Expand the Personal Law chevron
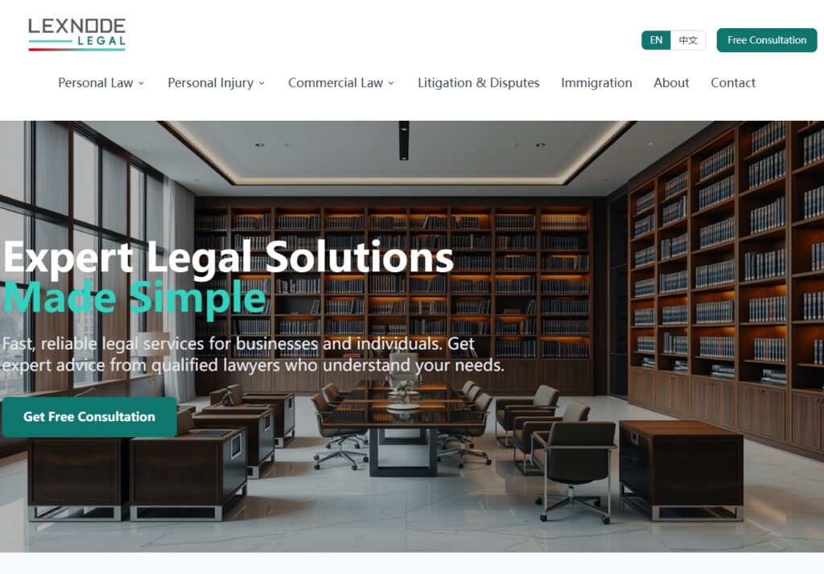 click(x=142, y=83)
